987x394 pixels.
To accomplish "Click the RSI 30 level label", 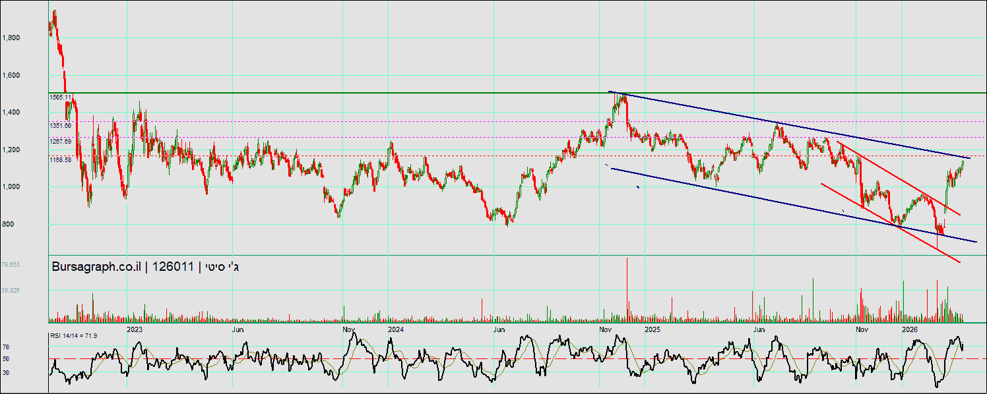I will click(x=6, y=372).
